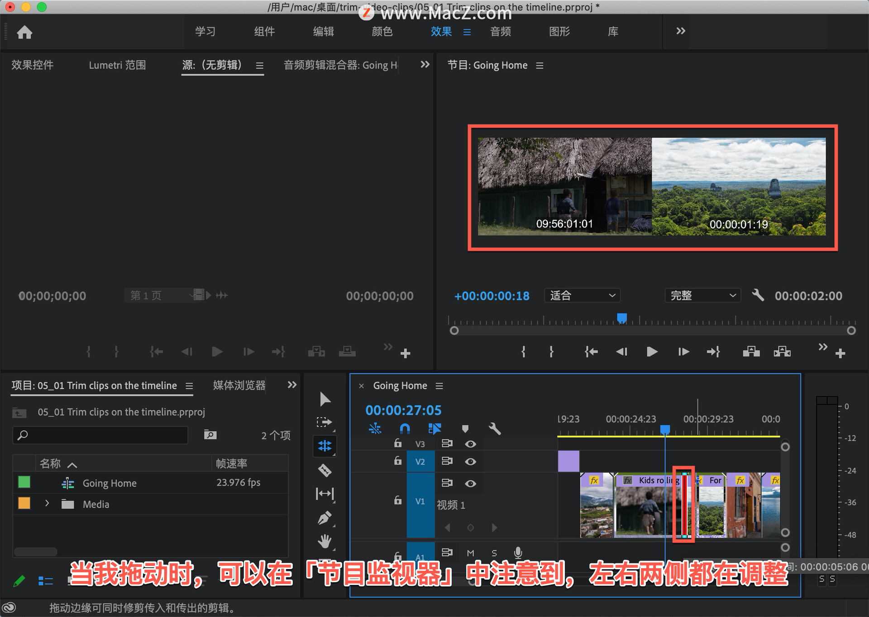This screenshot has height=617, width=869.
Task: Select the Razor tool
Action: pyautogui.click(x=325, y=470)
